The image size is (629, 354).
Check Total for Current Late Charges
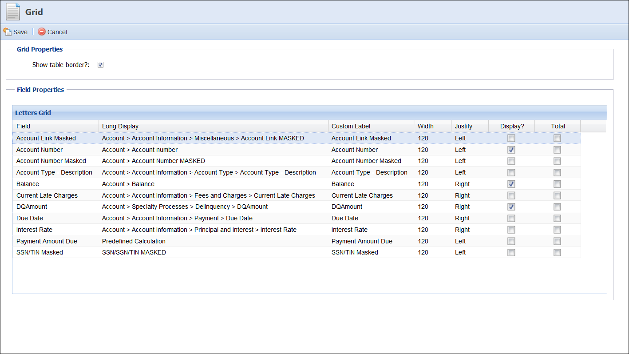click(x=557, y=195)
